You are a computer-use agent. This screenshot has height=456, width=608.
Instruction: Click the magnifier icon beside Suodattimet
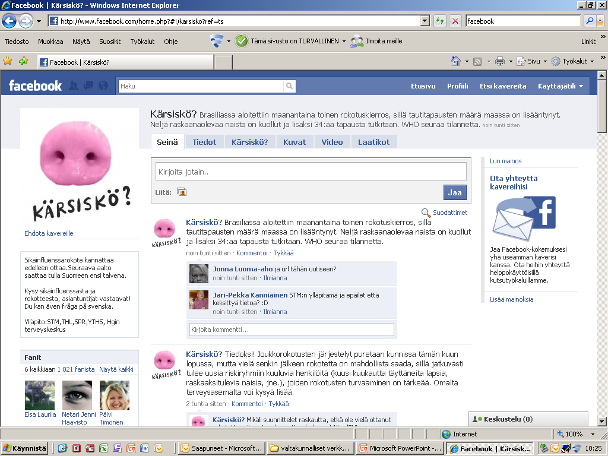(x=426, y=213)
